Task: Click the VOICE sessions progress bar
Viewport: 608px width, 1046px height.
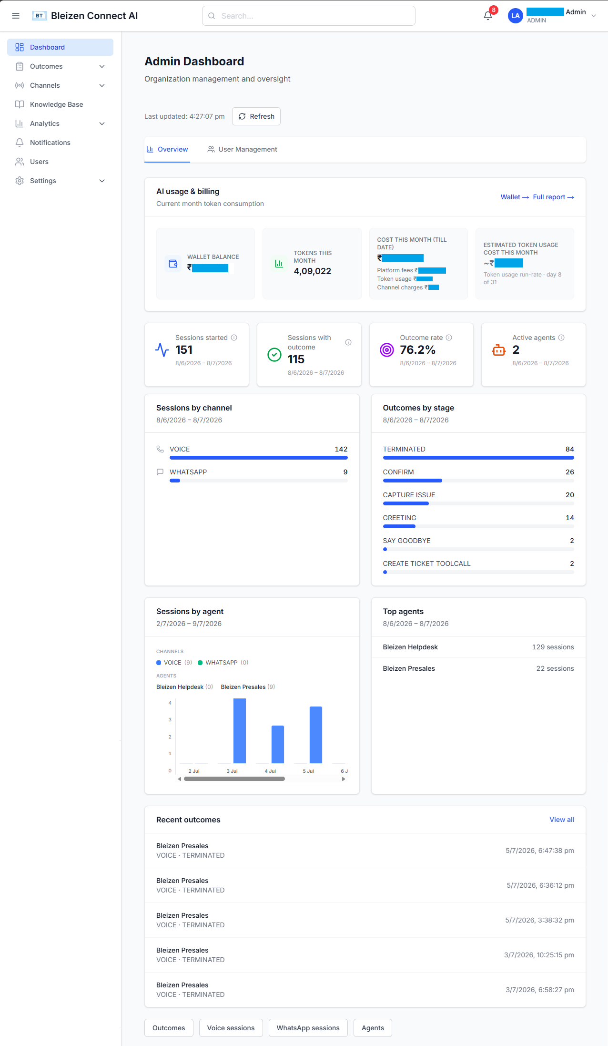Action: [x=258, y=458]
